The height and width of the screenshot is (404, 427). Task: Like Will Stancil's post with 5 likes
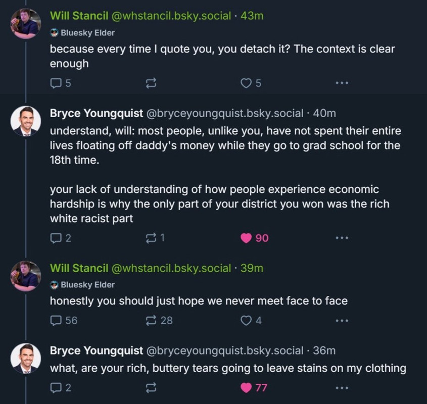coord(246,84)
